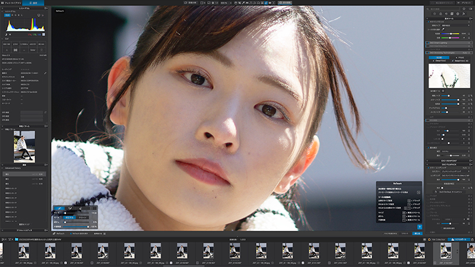Click the reset corrections button at top right
Screen dimensions: 475x267
[442, 3]
